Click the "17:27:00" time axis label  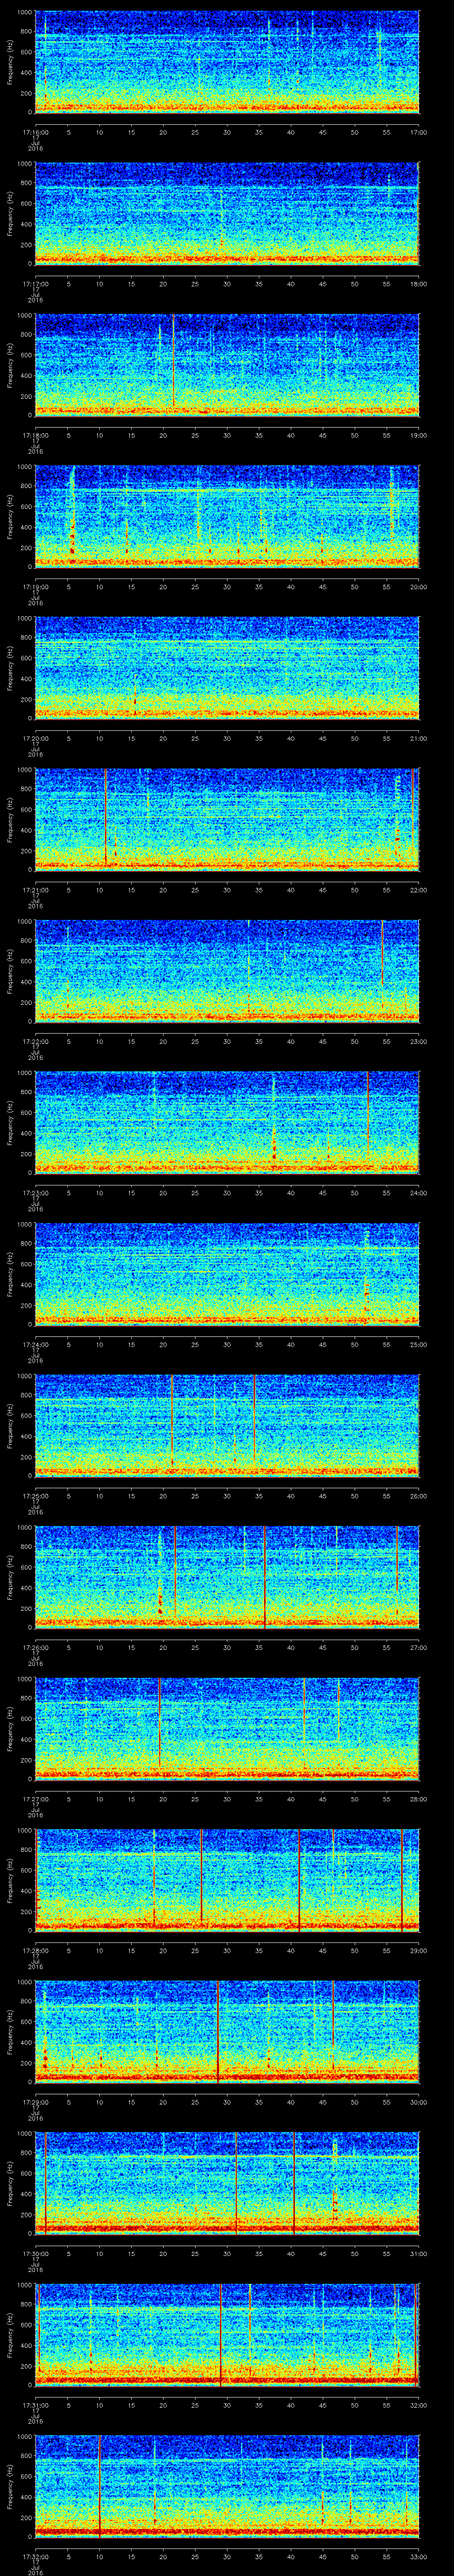click(36, 1799)
